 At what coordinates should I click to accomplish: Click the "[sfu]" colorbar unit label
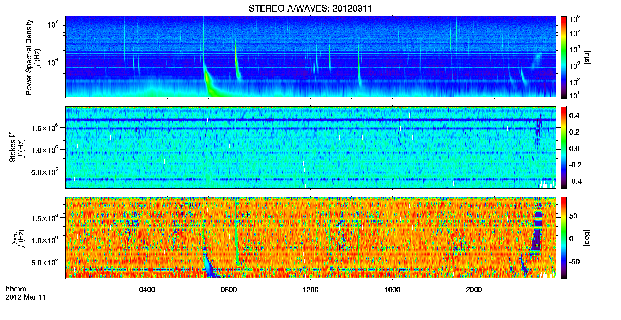587,57
